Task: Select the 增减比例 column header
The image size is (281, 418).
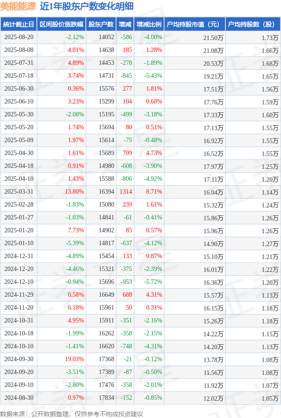Action: tap(149, 24)
